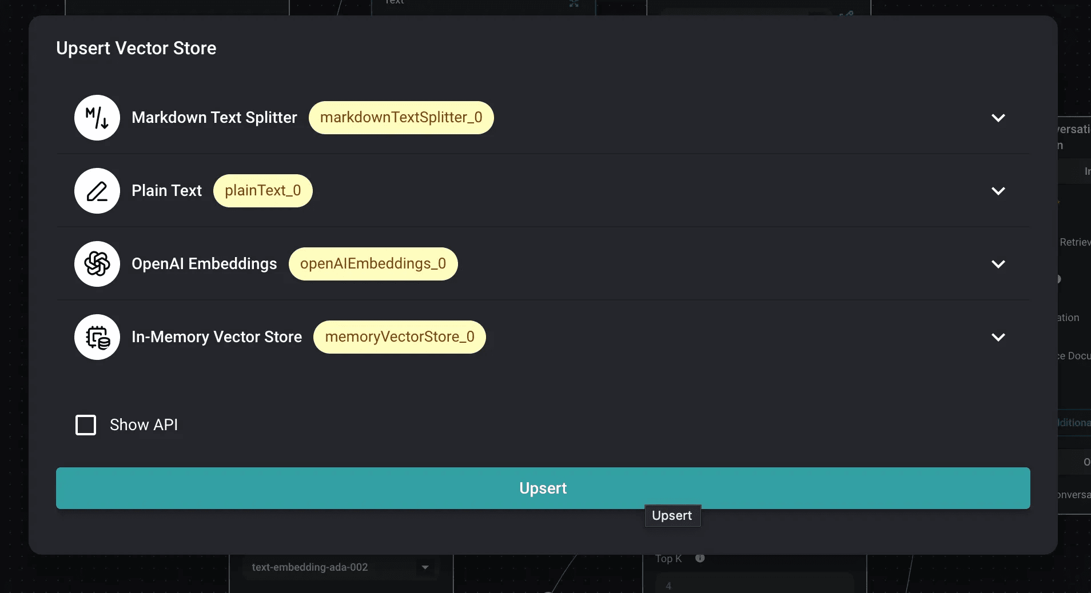Viewport: 1091px width, 593px height.
Task: Expand the Plain Text row chevron
Action: (x=998, y=191)
